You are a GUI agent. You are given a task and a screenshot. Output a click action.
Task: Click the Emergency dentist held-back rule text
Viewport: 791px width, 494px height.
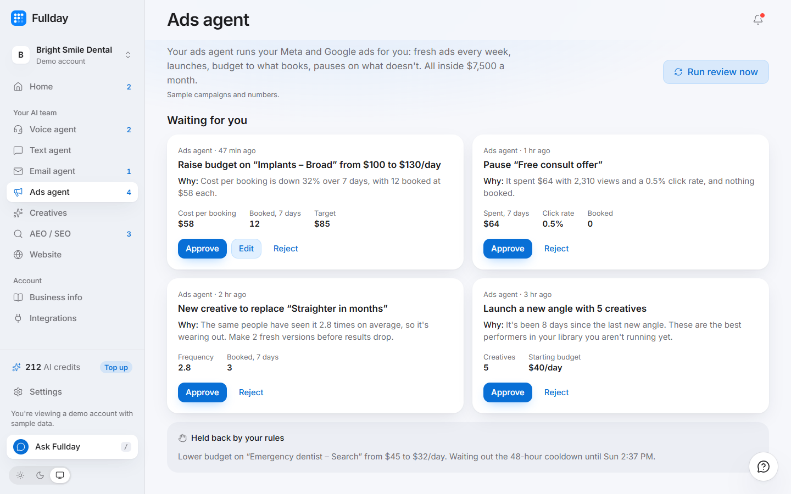coord(416,457)
